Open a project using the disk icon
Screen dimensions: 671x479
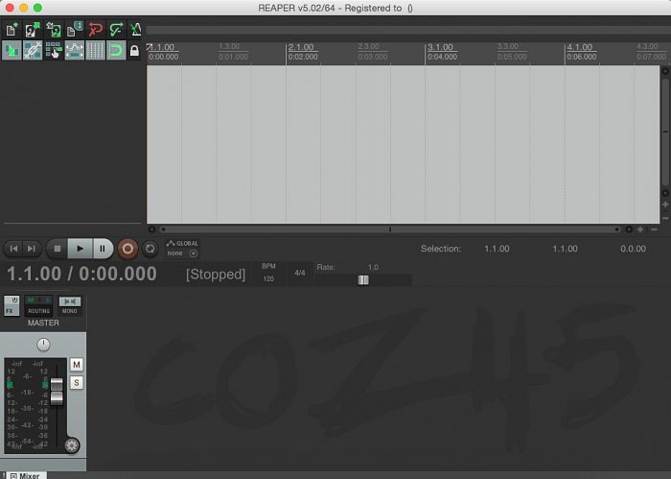(x=33, y=30)
